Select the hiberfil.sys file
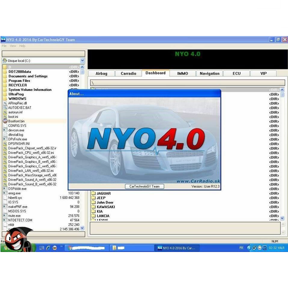Screen dimensions: 288x288 15,198
